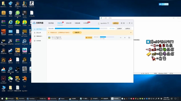This screenshot has height=101, width=181.
Task: Click the Baidu Netdisk logo
Action: [x=38, y=23]
